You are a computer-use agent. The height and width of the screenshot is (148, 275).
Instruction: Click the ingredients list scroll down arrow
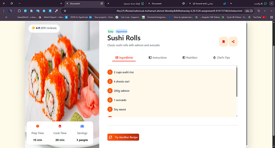[x=237, y=116]
